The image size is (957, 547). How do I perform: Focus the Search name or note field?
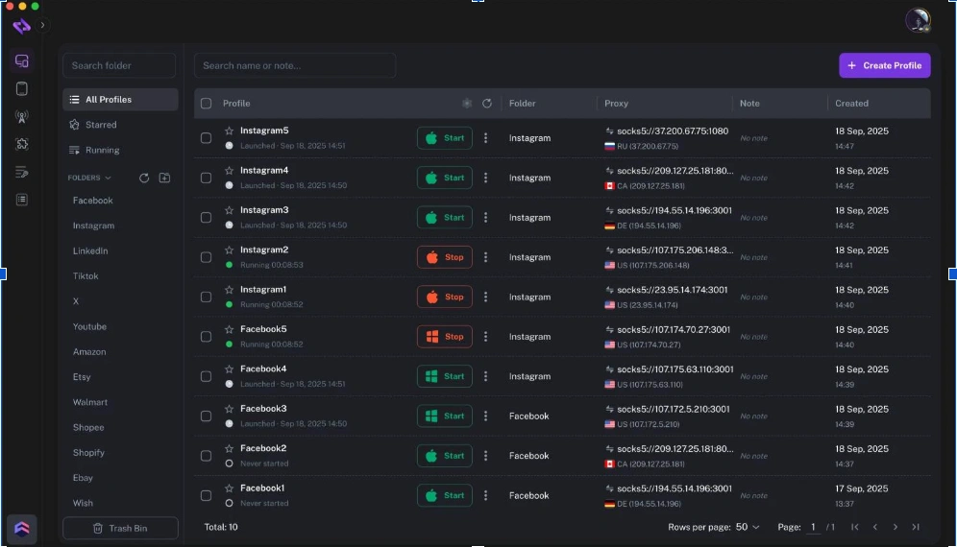tap(295, 65)
